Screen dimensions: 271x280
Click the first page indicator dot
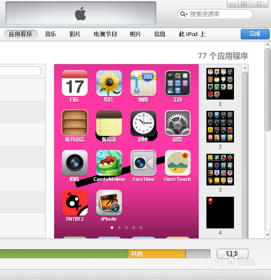pos(112,228)
